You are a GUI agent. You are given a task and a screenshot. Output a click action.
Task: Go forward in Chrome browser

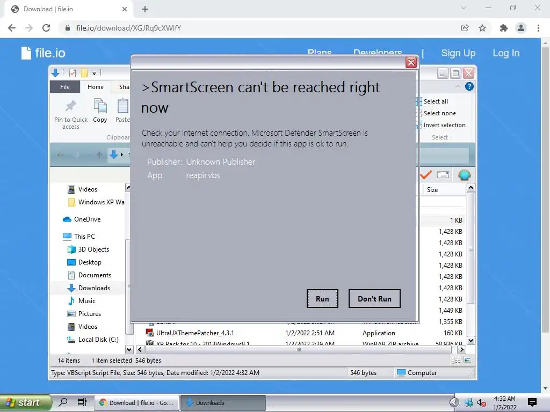tap(29, 28)
